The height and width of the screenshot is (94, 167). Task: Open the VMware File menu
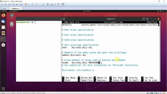point(2,4)
